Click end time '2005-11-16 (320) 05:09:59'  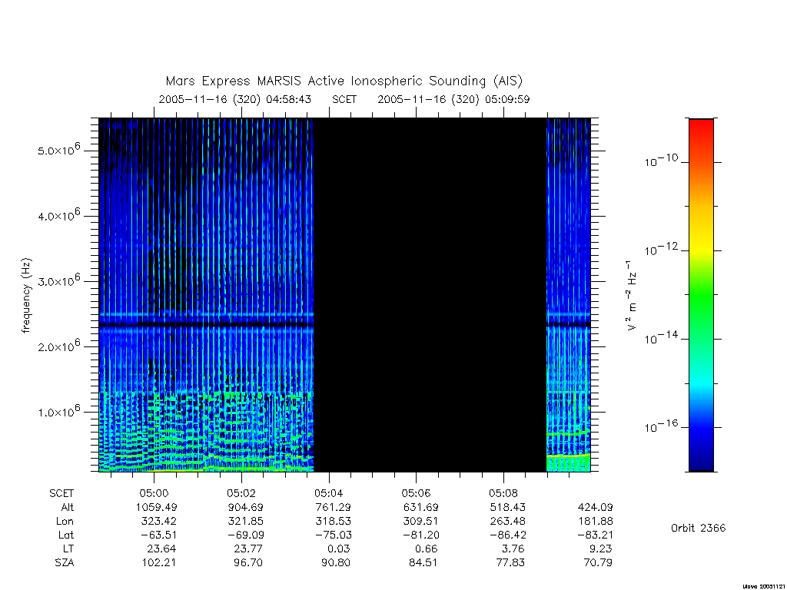point(453,99)
